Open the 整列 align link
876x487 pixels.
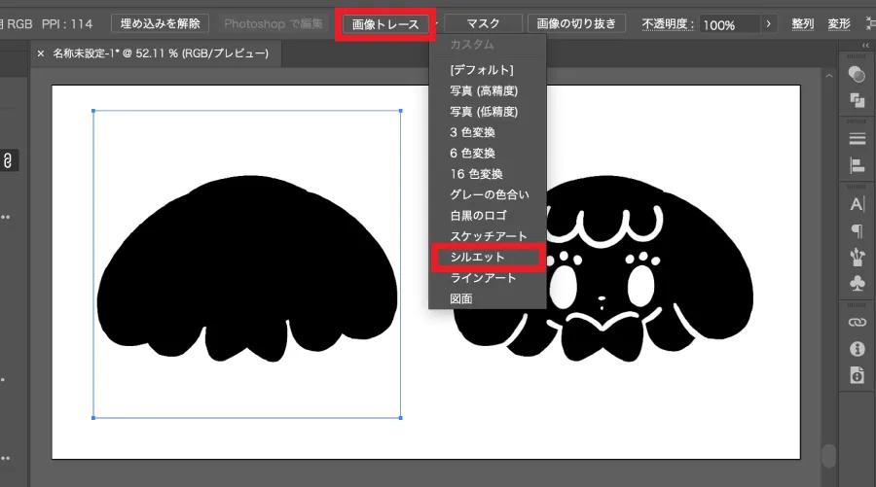[x=802, y=24]
